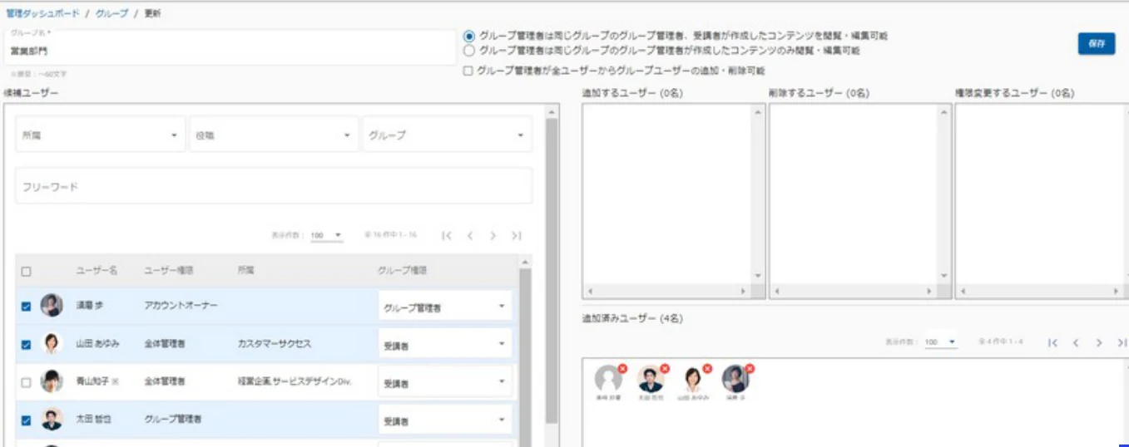Open グループ権限 dropdown for 山田 あゆみ

(x=445, y=344)
